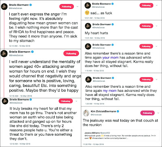
Task: Toggle Following on the 'women aged 40+' tweet
Action: pos(71,54)
